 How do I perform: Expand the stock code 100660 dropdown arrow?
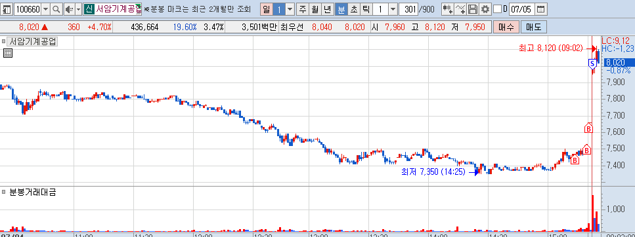(45, 9)
